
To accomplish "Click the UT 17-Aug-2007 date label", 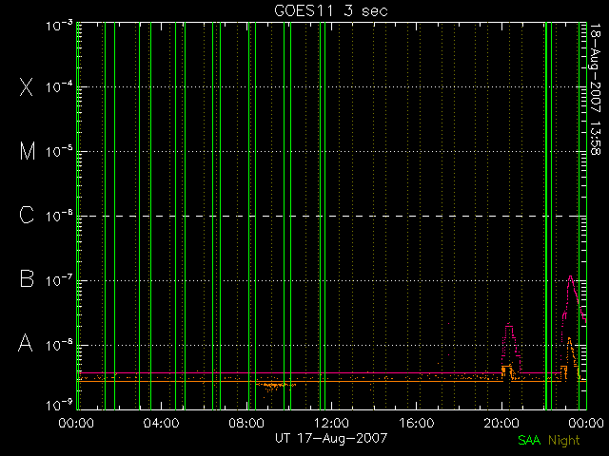I will (331, 438).
